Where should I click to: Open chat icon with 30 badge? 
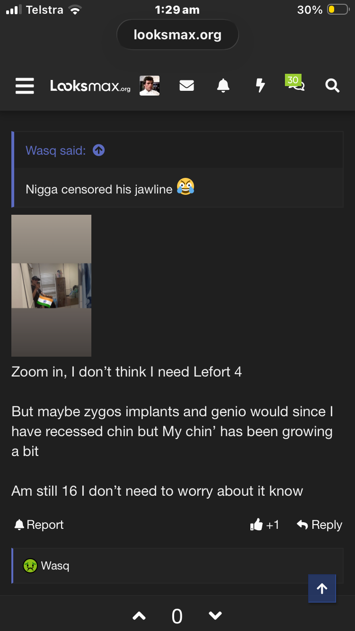295,83
